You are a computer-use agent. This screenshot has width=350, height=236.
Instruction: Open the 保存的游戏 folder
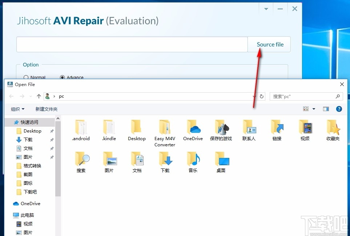coord(221,127)
